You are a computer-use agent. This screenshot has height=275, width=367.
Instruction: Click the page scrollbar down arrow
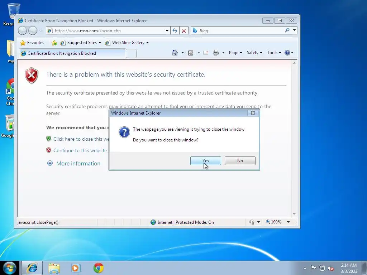[294, 214]
